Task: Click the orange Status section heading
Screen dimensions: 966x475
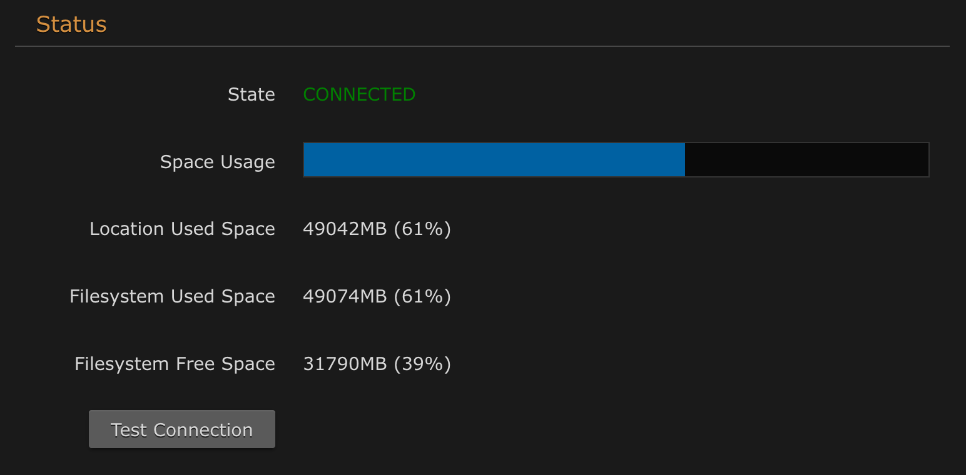Action: [71, 24]
